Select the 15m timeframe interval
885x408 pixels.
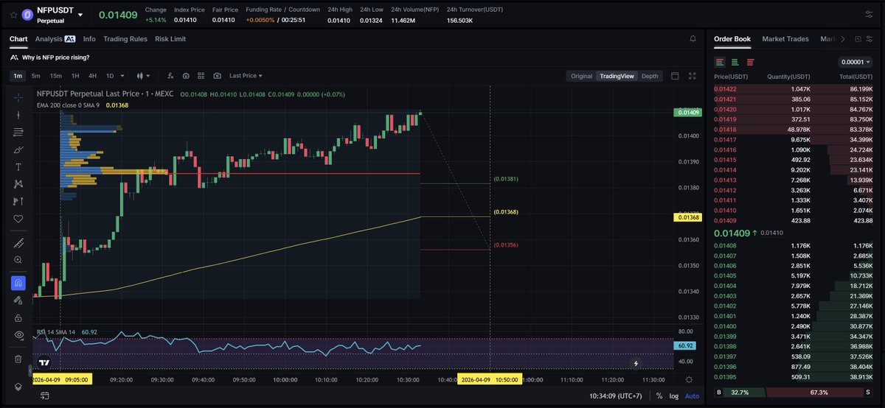coord(55,76)
